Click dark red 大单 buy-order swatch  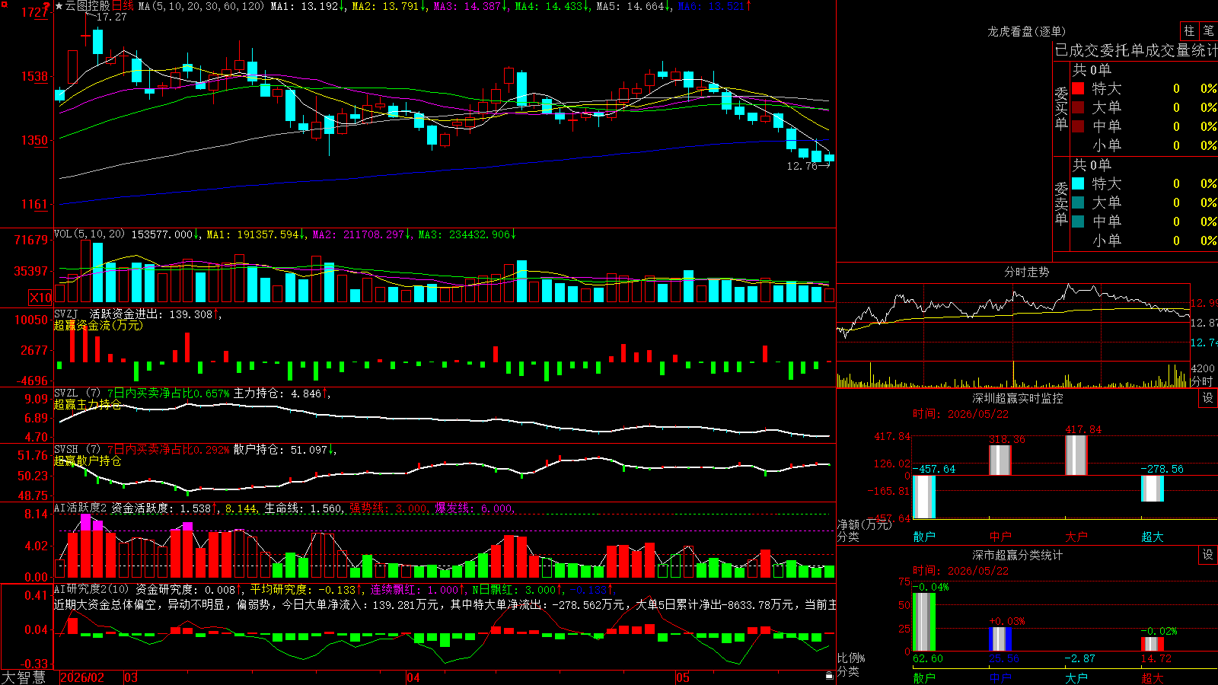click(1078, 107)
